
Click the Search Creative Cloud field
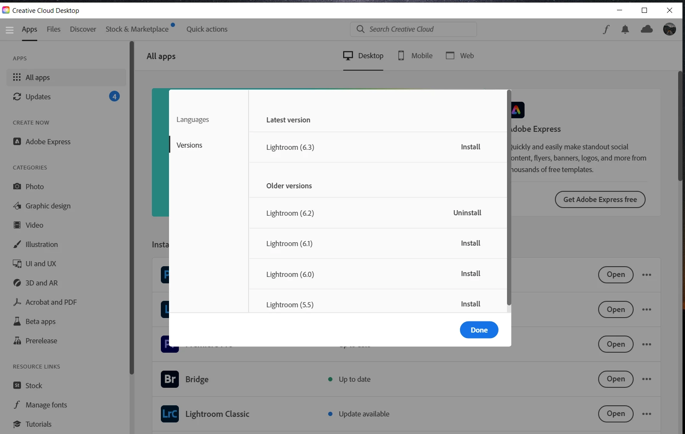pyautogui.click(x=413, y=29)
